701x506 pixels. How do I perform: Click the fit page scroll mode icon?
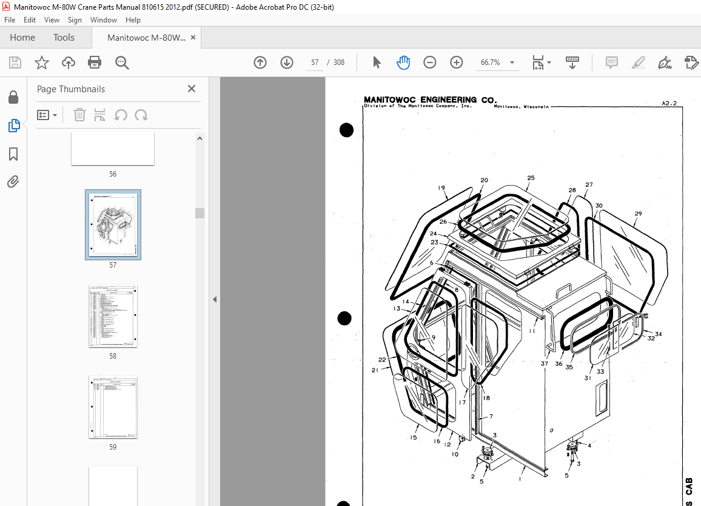(x=538, y=62)
